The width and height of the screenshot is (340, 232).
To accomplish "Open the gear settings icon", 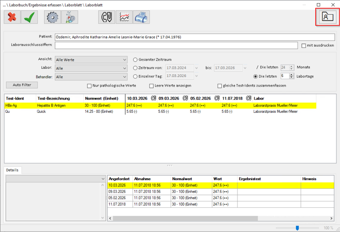I will point(52,17).
